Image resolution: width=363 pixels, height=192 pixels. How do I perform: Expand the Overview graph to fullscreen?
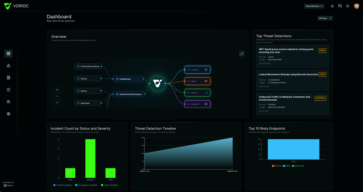[242, 54]
